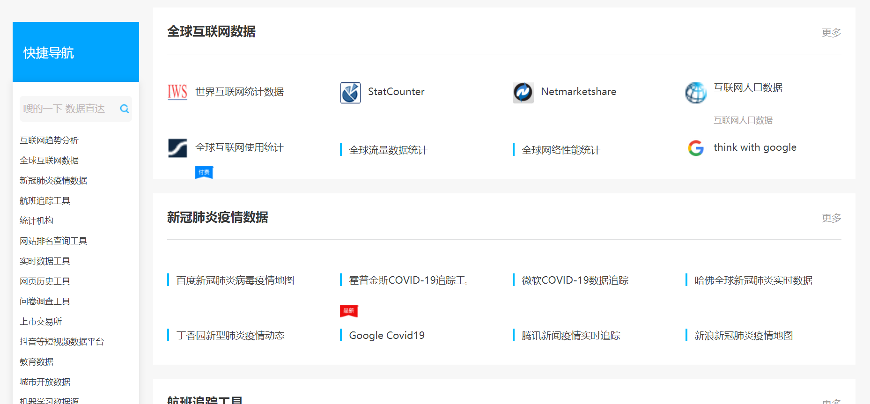870x404 pixels.
Task: Open 网页历史工具 in sidebar
Action: point(45,281)
